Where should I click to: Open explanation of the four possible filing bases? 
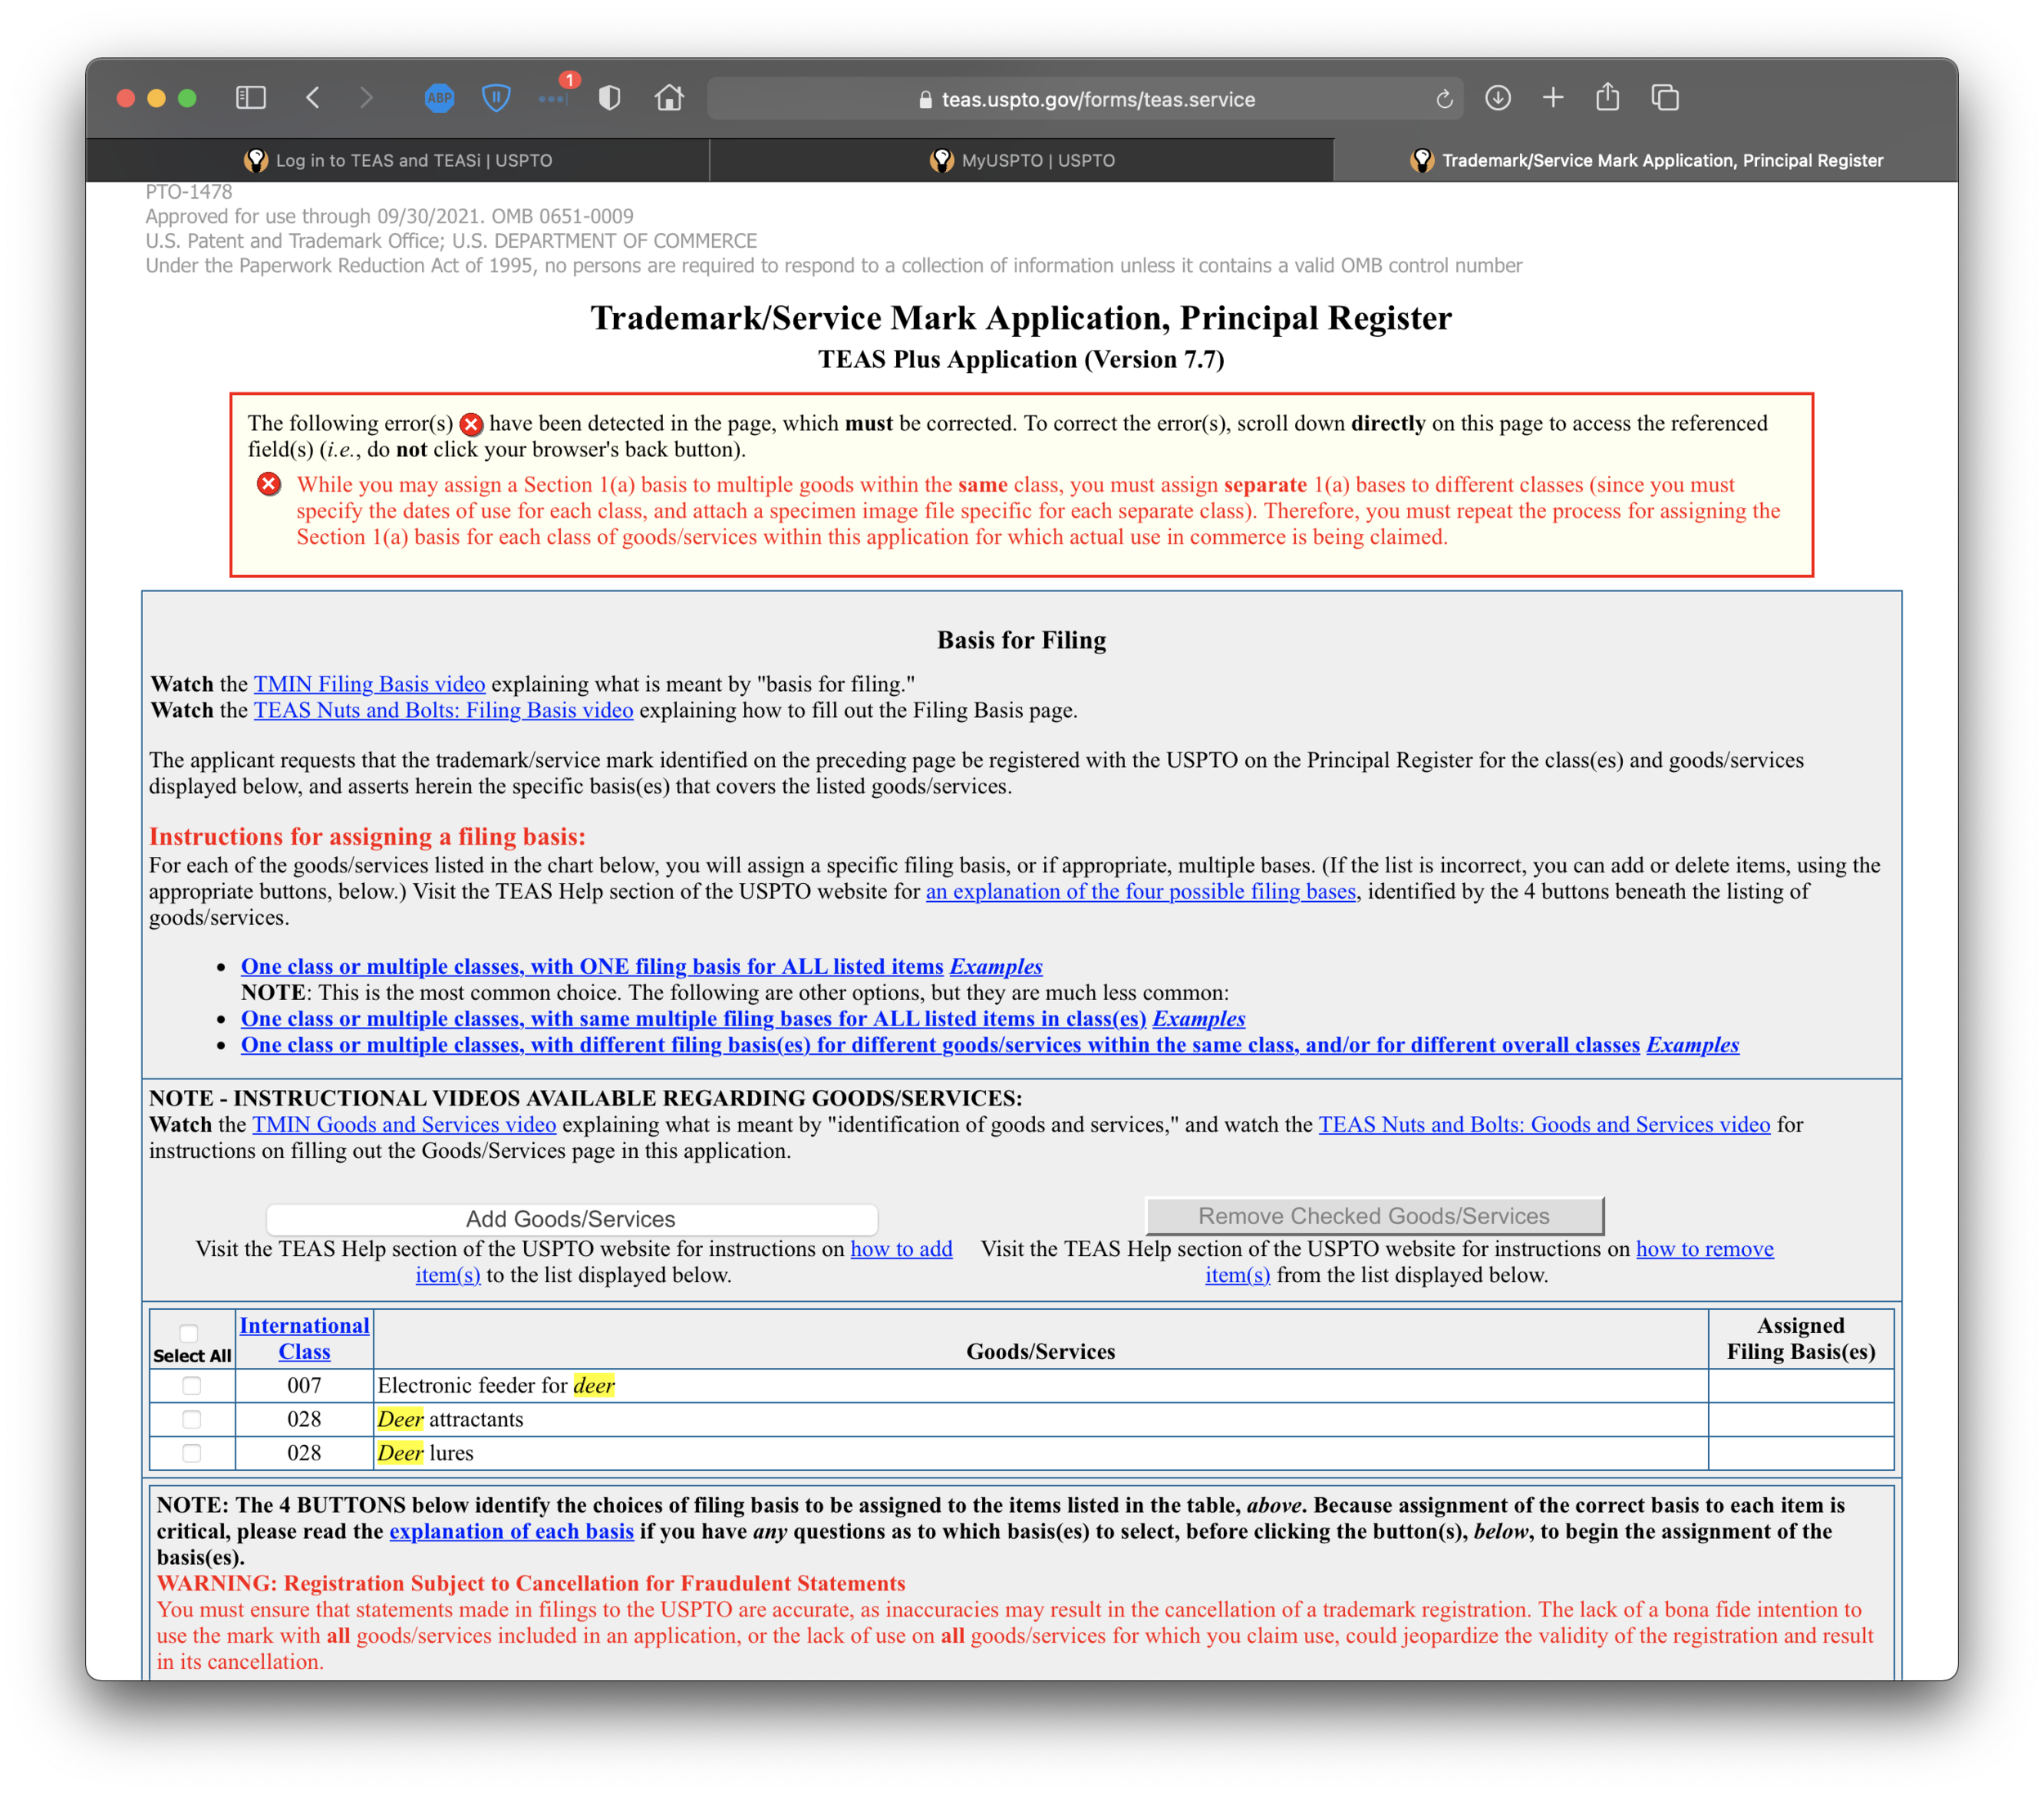(x=1141, y=891)
